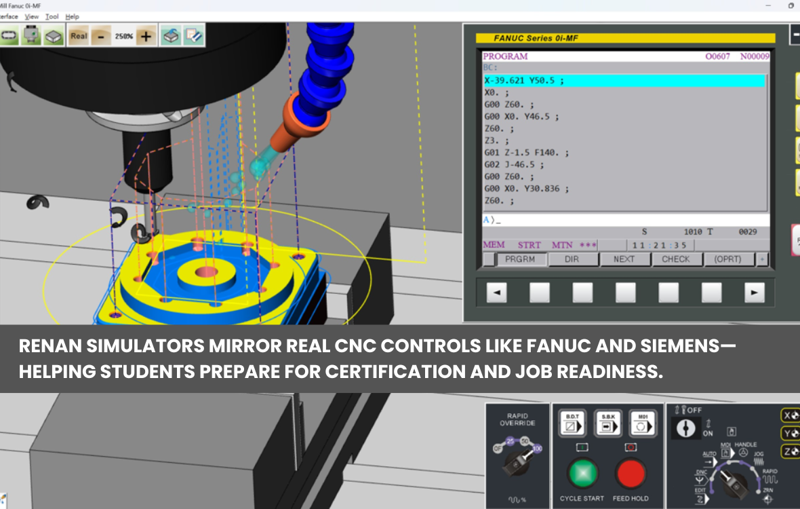Click program line G01 Z-1.5 F140.
Image resolution: width=800 pixels, height=509 pixels.
(x=527, y=153)
